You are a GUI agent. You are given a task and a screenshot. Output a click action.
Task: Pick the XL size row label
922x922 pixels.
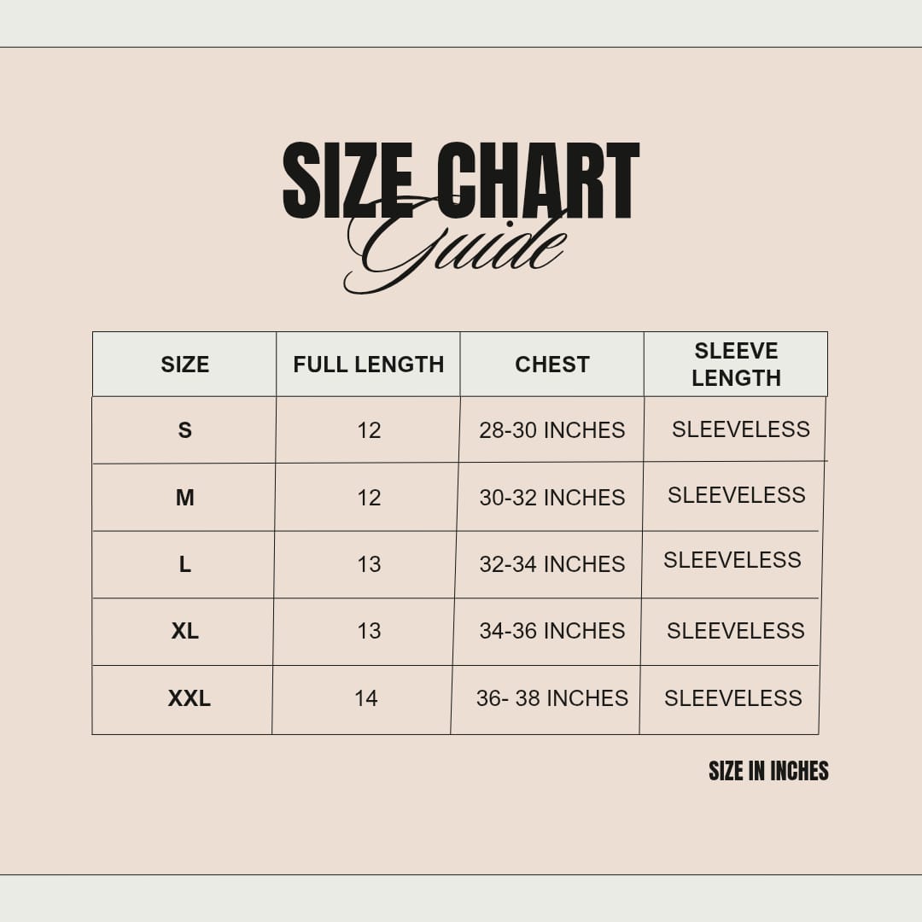[x=184, y=631]
